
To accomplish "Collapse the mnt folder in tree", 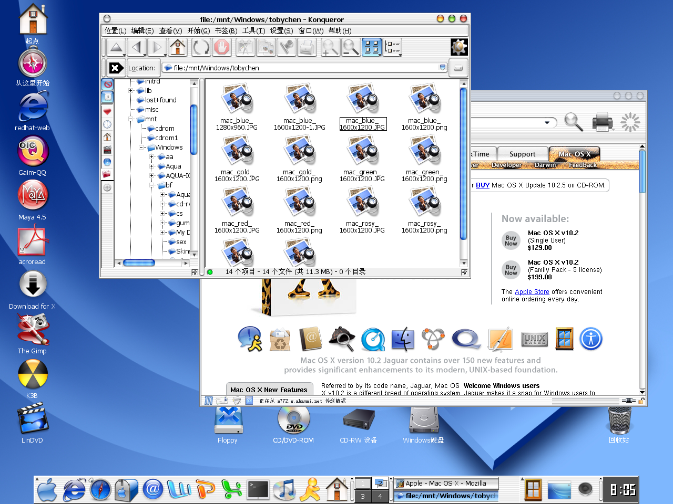I will [131, 119].
